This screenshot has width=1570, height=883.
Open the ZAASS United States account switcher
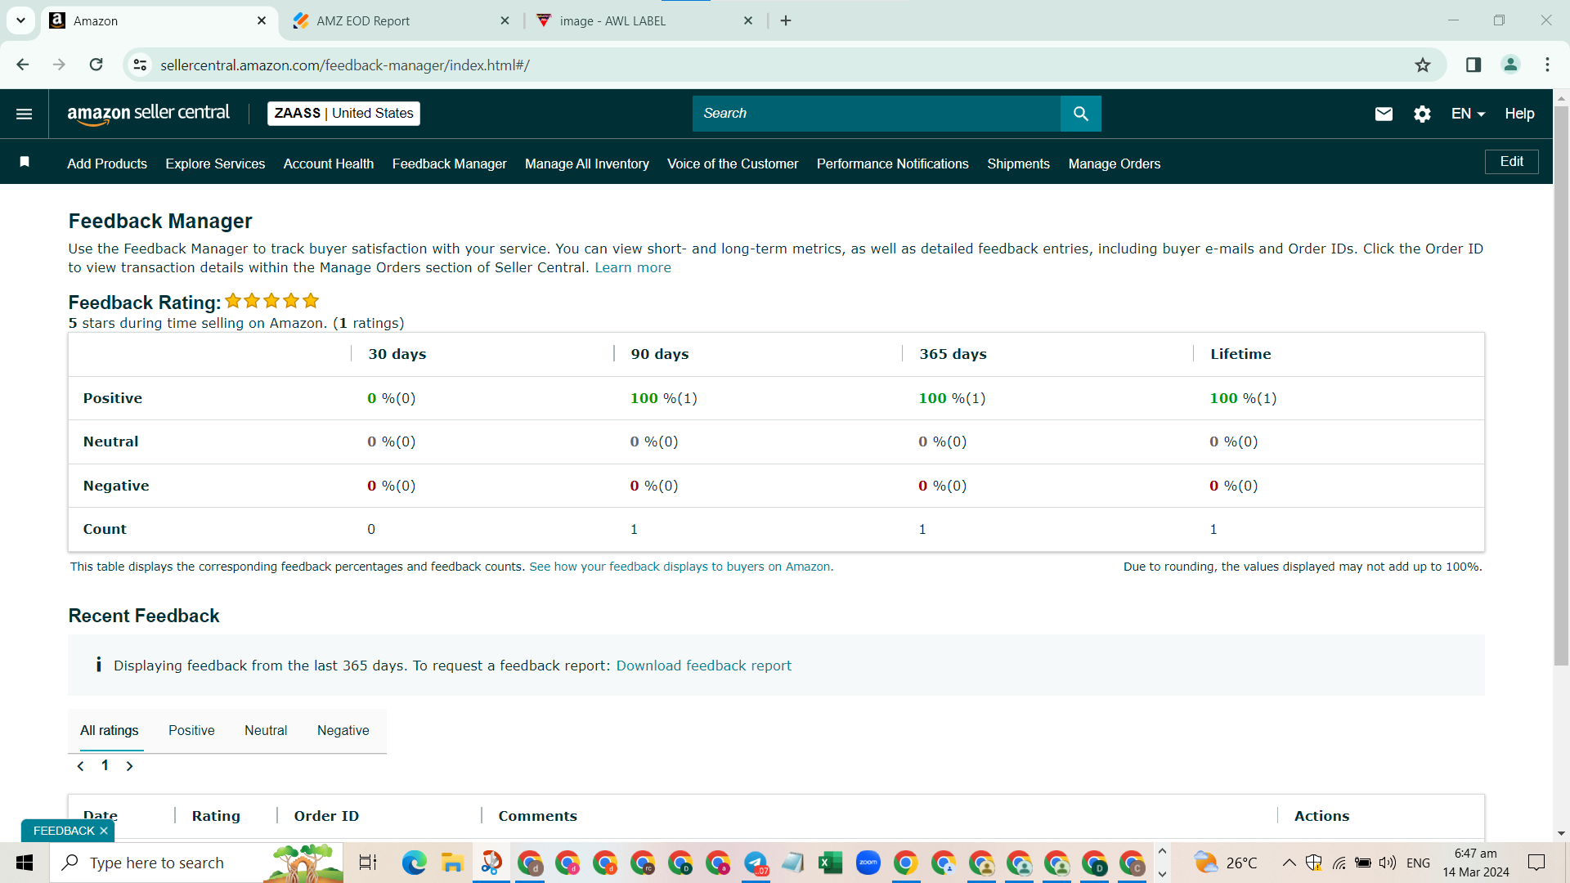(343, 114)
